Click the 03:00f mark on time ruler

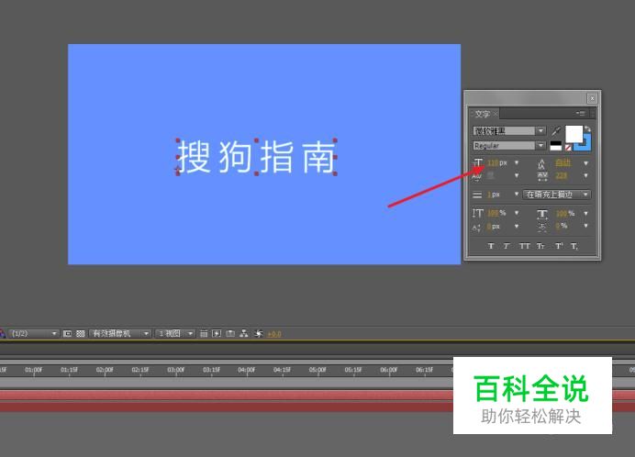click(176, 370)
